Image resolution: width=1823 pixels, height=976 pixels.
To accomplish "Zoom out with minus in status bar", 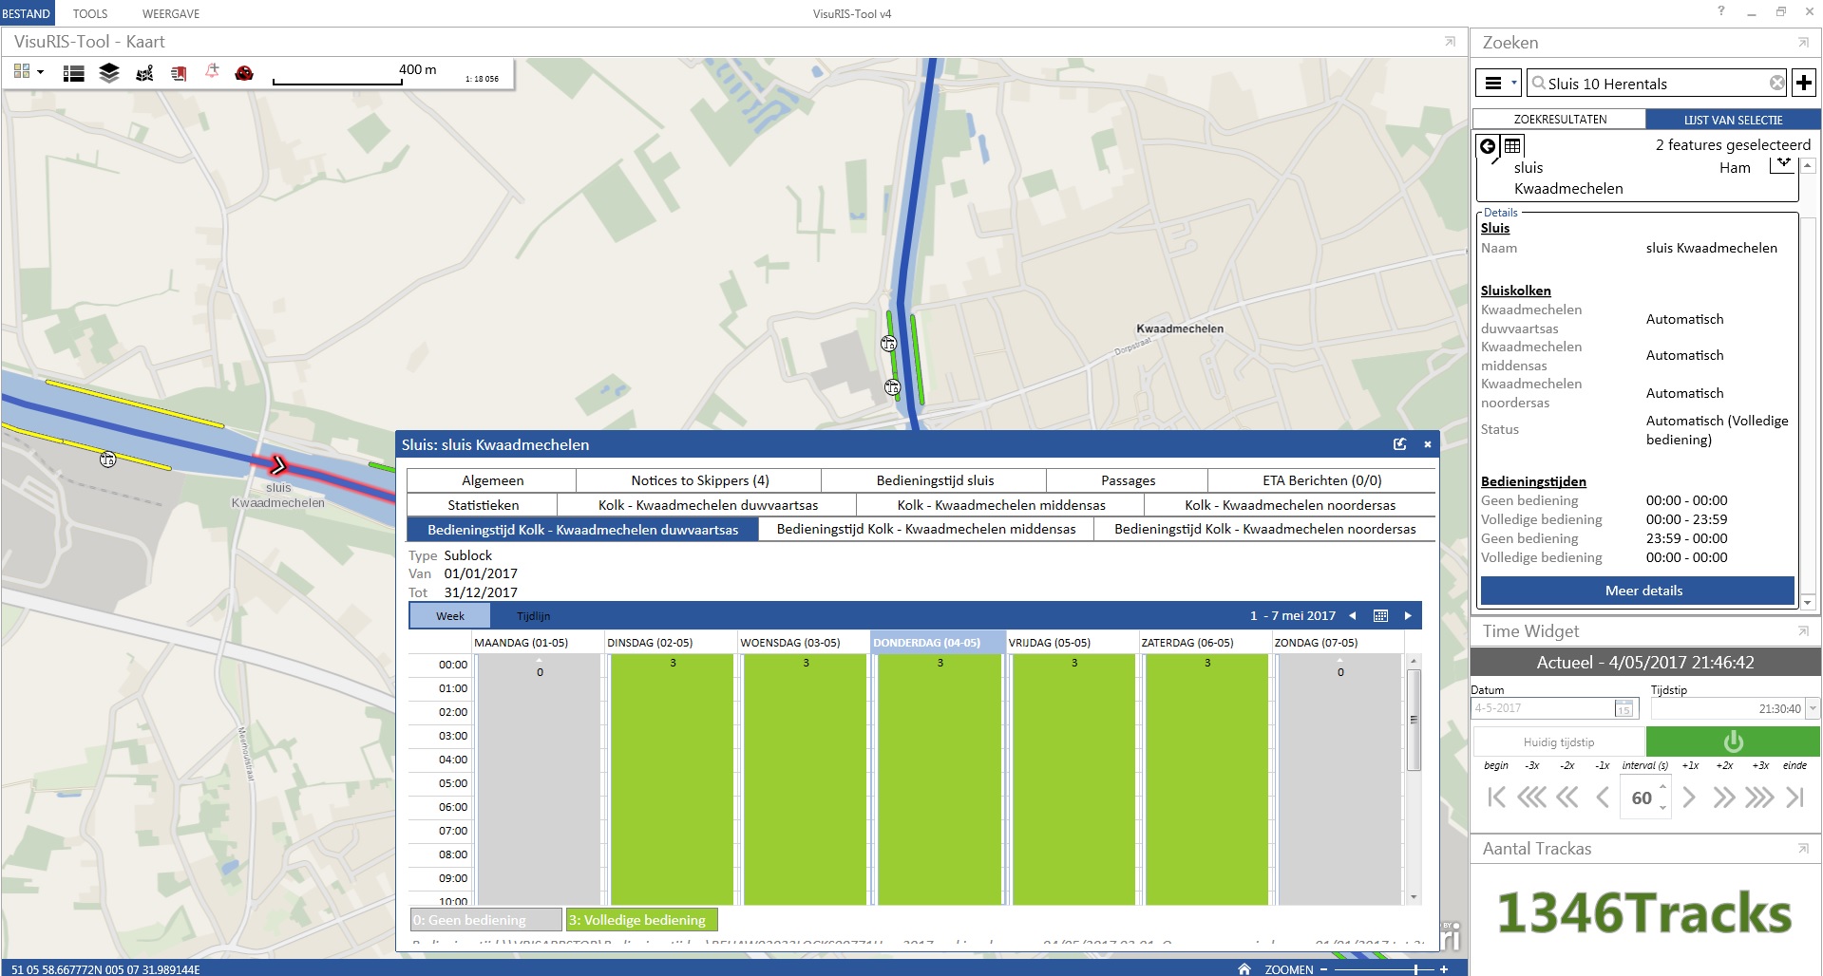I will click(1323, 969).
